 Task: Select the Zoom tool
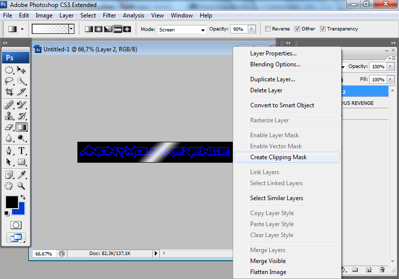(x=21, y=186)
